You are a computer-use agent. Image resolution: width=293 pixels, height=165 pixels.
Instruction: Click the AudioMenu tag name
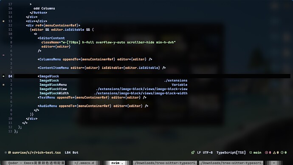tap(48, 106)
